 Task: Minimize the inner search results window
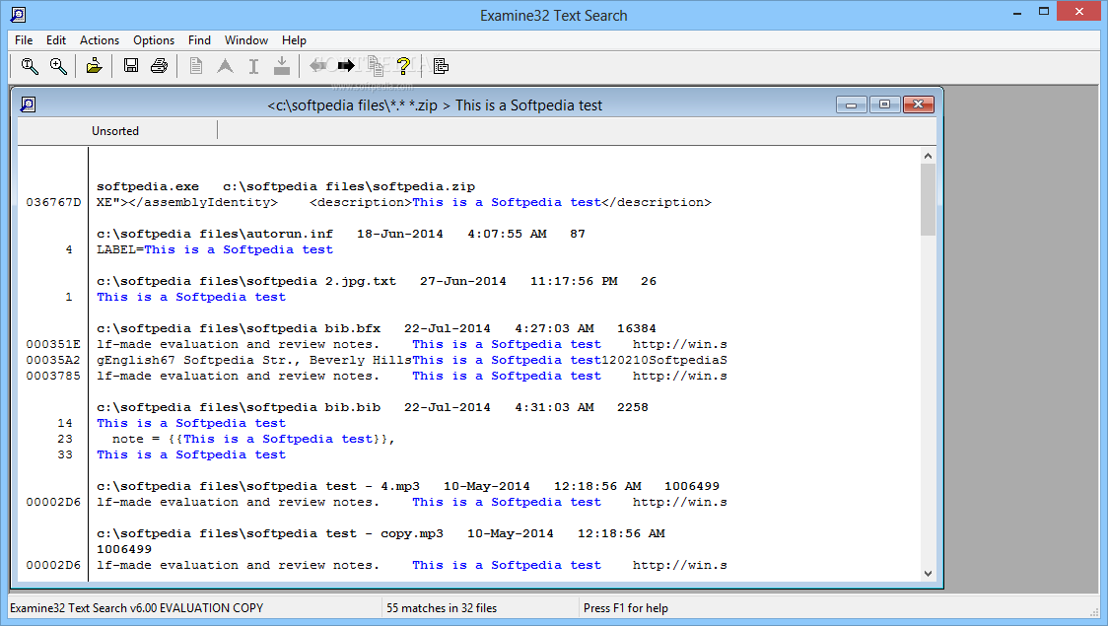(x=852, y=104)
